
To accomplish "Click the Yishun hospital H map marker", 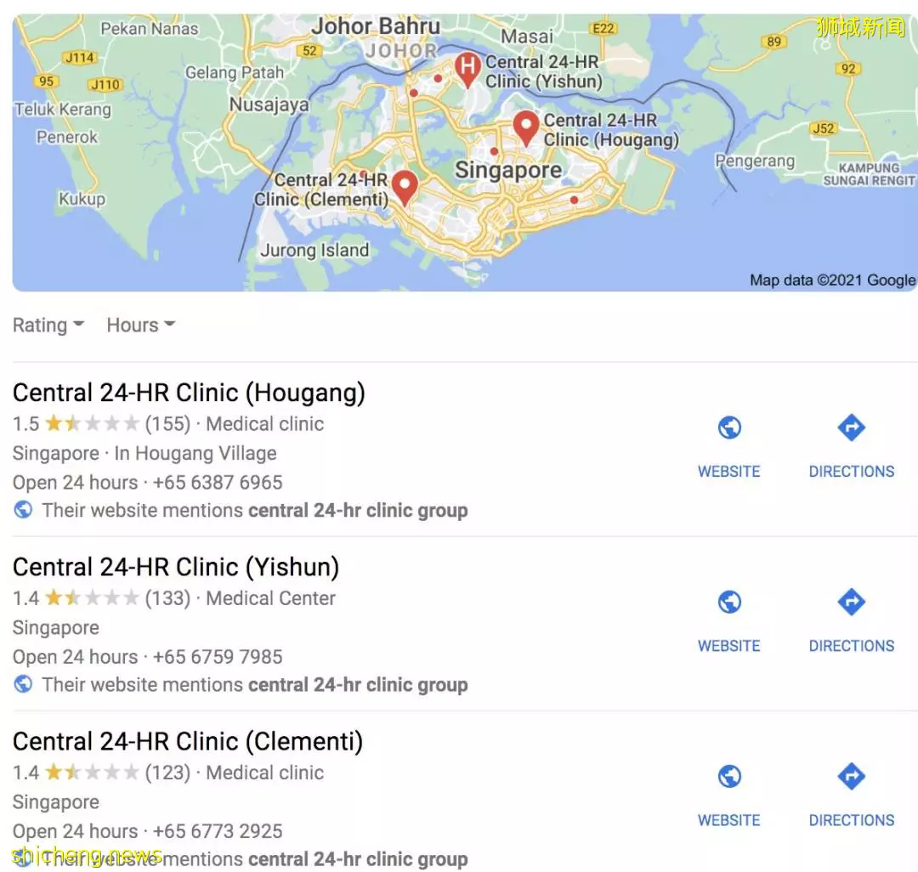I will (x=467, y=69).
